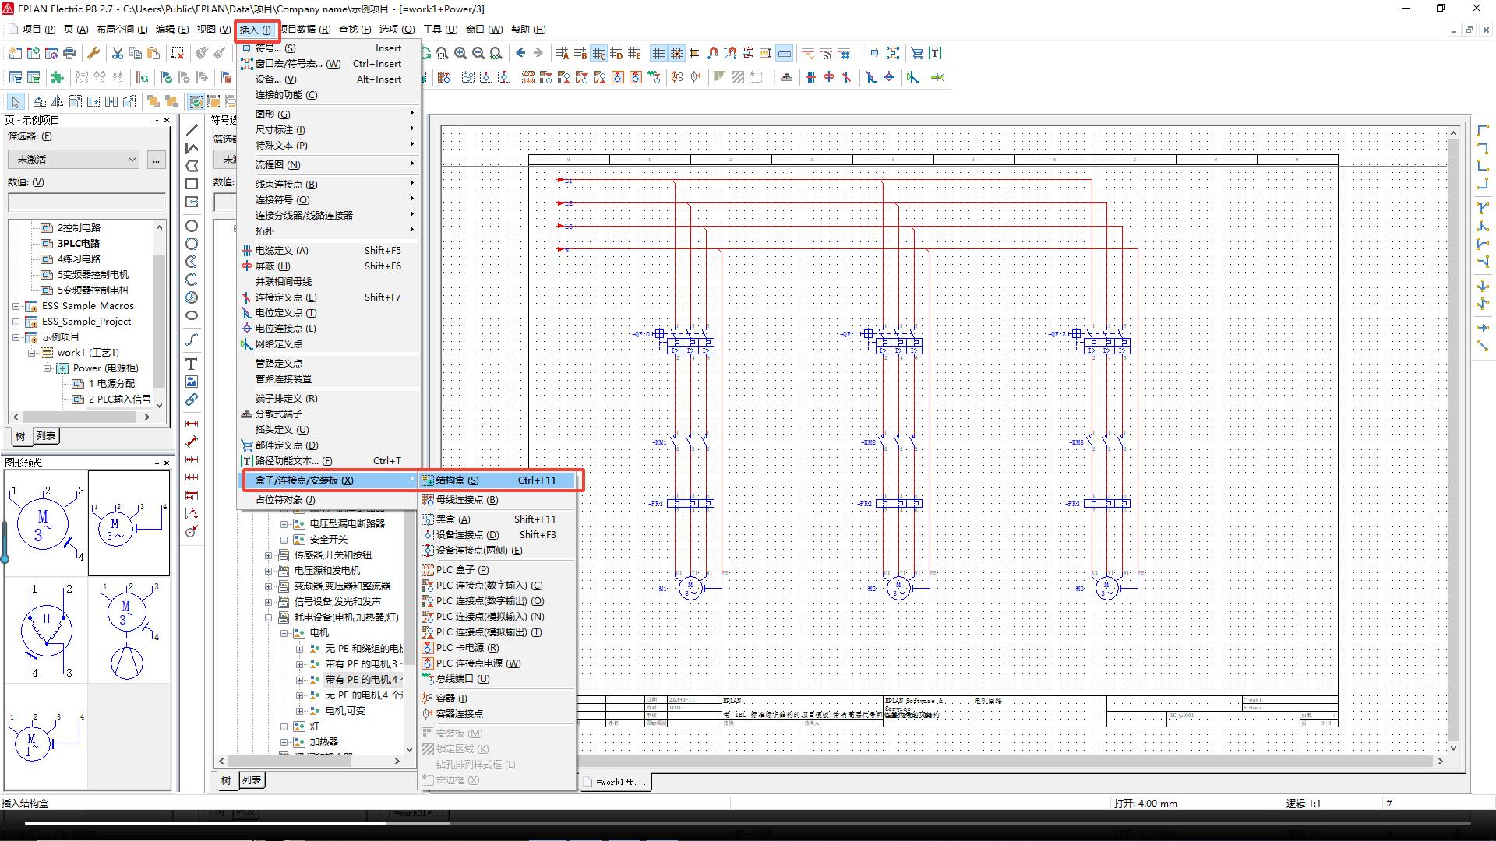
Task: Select the rectangle drawing tool
Action: [192, 184]
